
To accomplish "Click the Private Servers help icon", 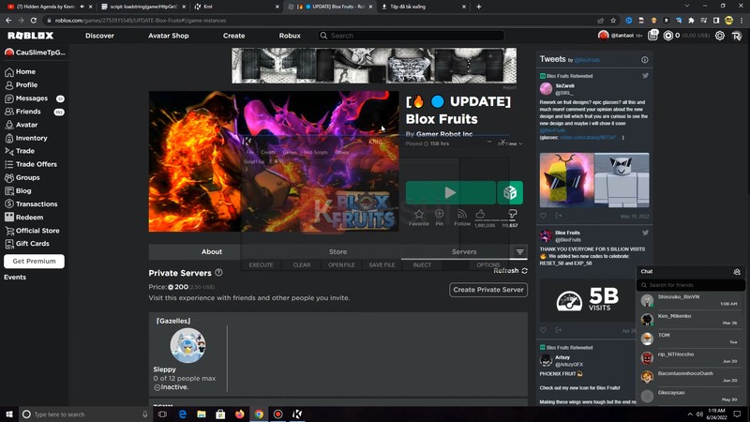I will 219,273.
